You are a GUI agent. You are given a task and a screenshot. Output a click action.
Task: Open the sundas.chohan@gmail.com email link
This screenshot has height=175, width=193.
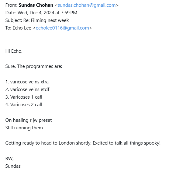pyautogui.click(x=87, y=5)
